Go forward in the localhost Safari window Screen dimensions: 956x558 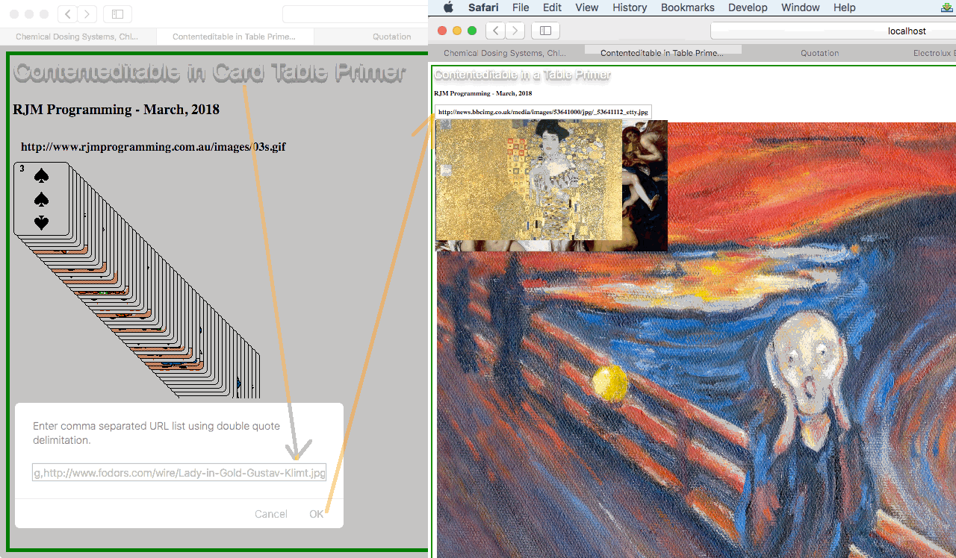tap(515, 31)
